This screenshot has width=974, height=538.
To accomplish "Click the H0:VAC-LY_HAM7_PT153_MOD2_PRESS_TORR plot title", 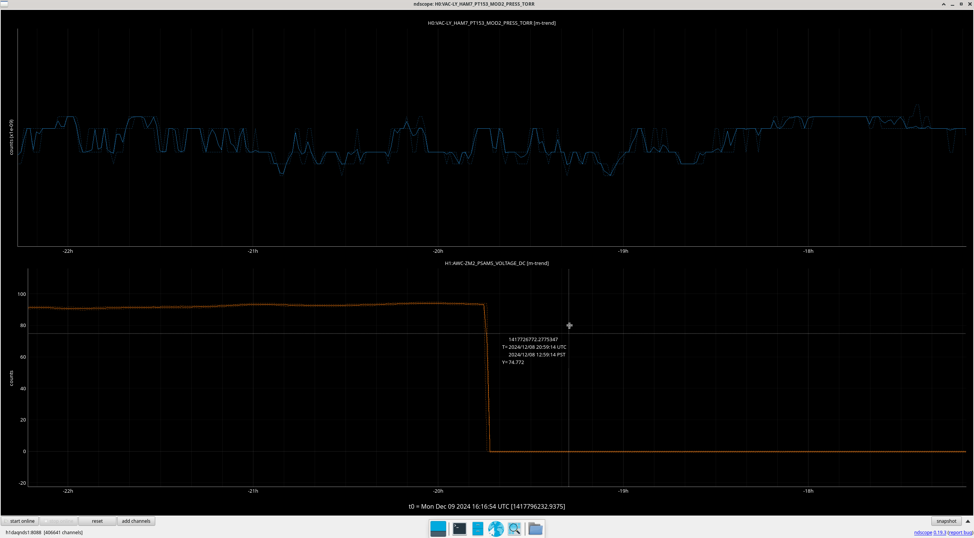I will coord(492,23).
